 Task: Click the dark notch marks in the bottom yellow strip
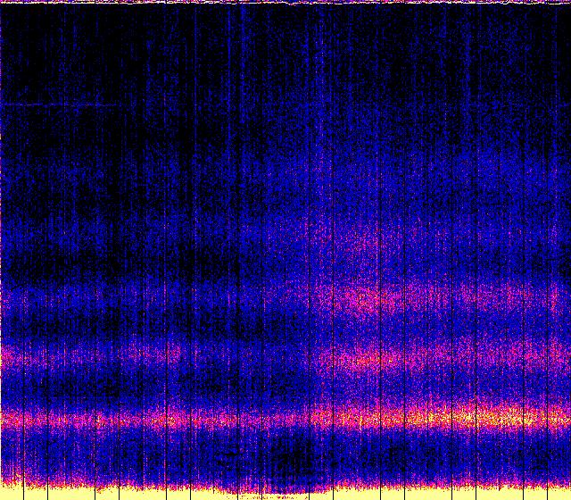click(268, 493)
